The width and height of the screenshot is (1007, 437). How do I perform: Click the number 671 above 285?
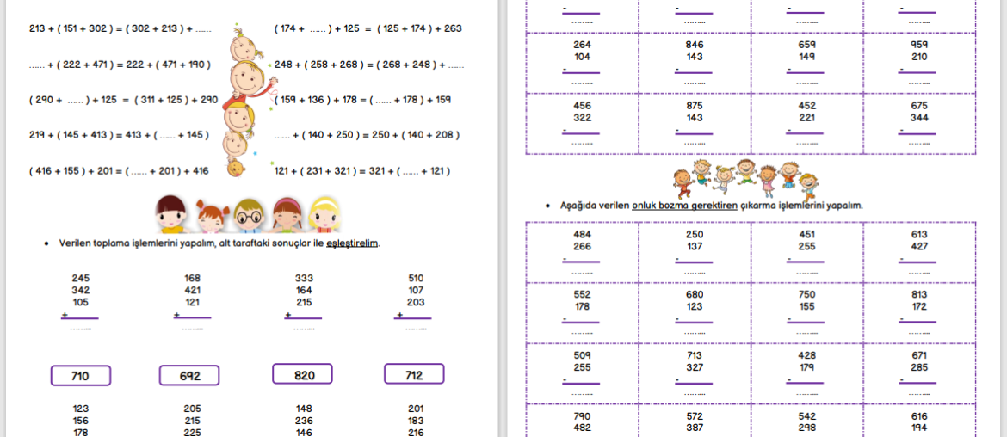tap(919, 355)
